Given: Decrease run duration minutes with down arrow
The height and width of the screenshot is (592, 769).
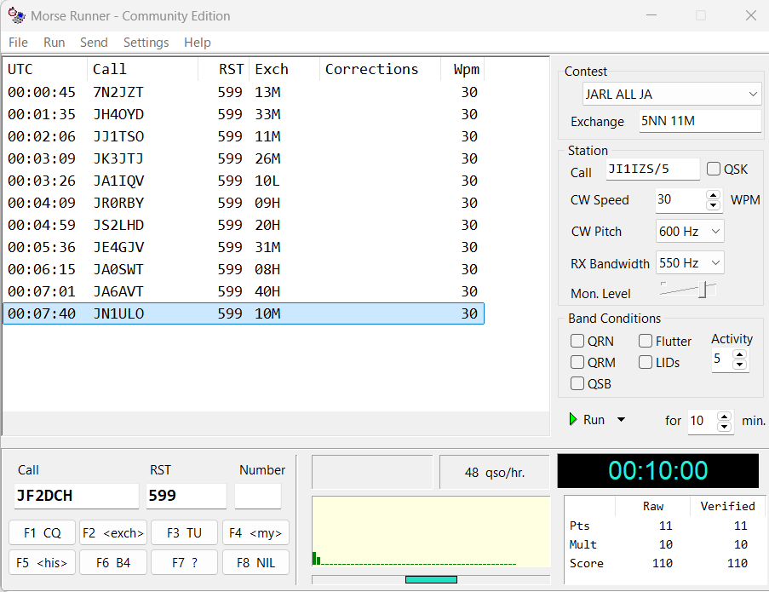Looking at the screenshot, I should tap(725, 427).
